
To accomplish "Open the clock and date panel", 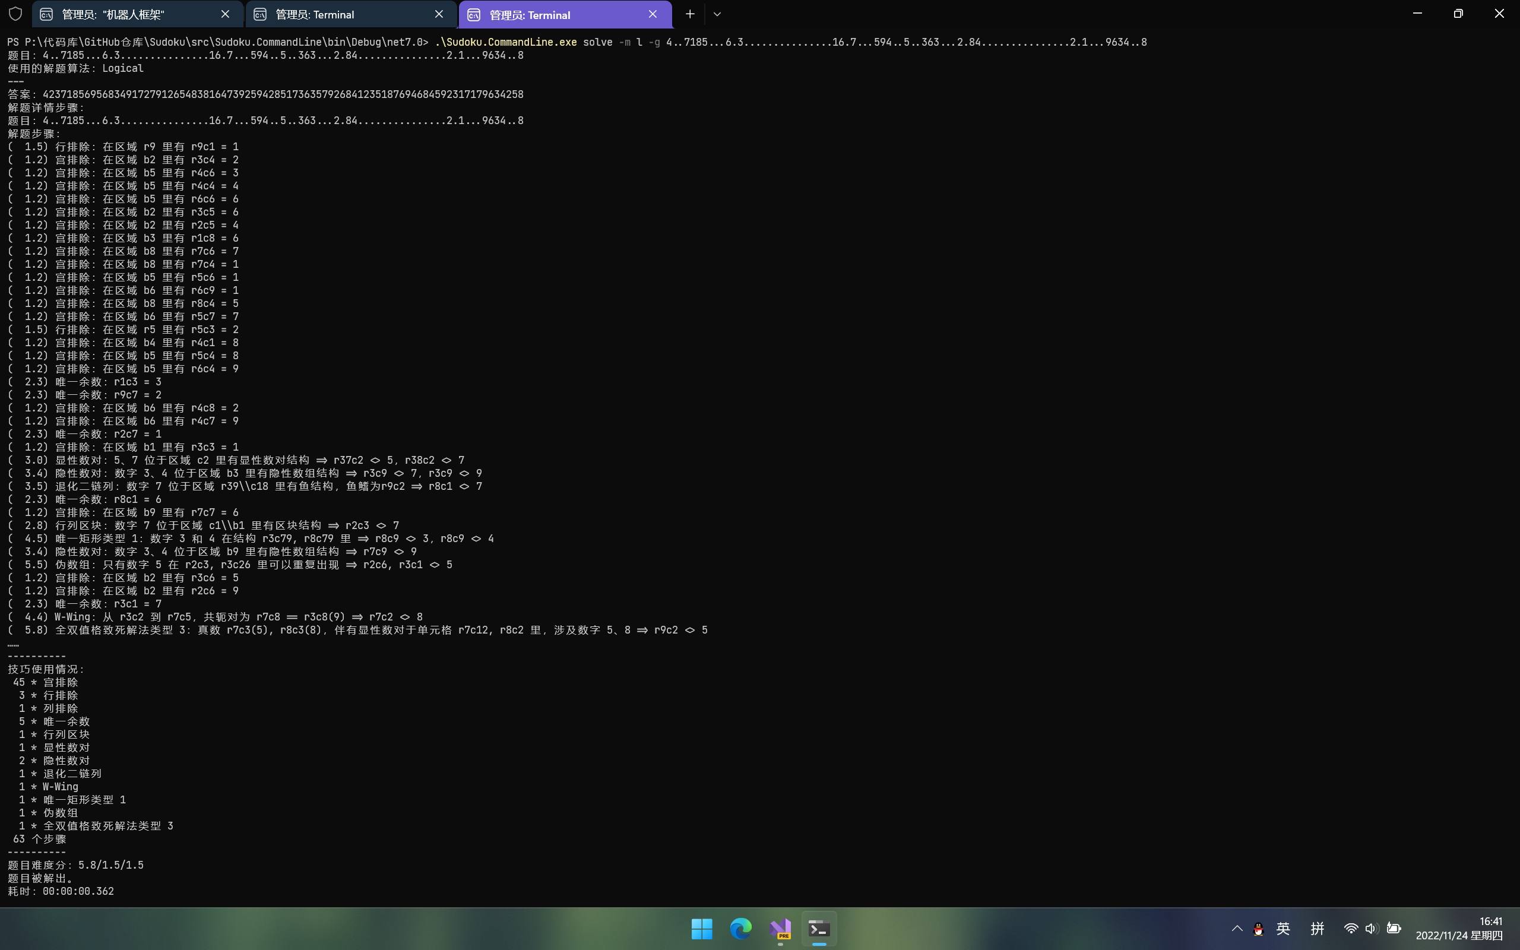I will point(1458,929).
